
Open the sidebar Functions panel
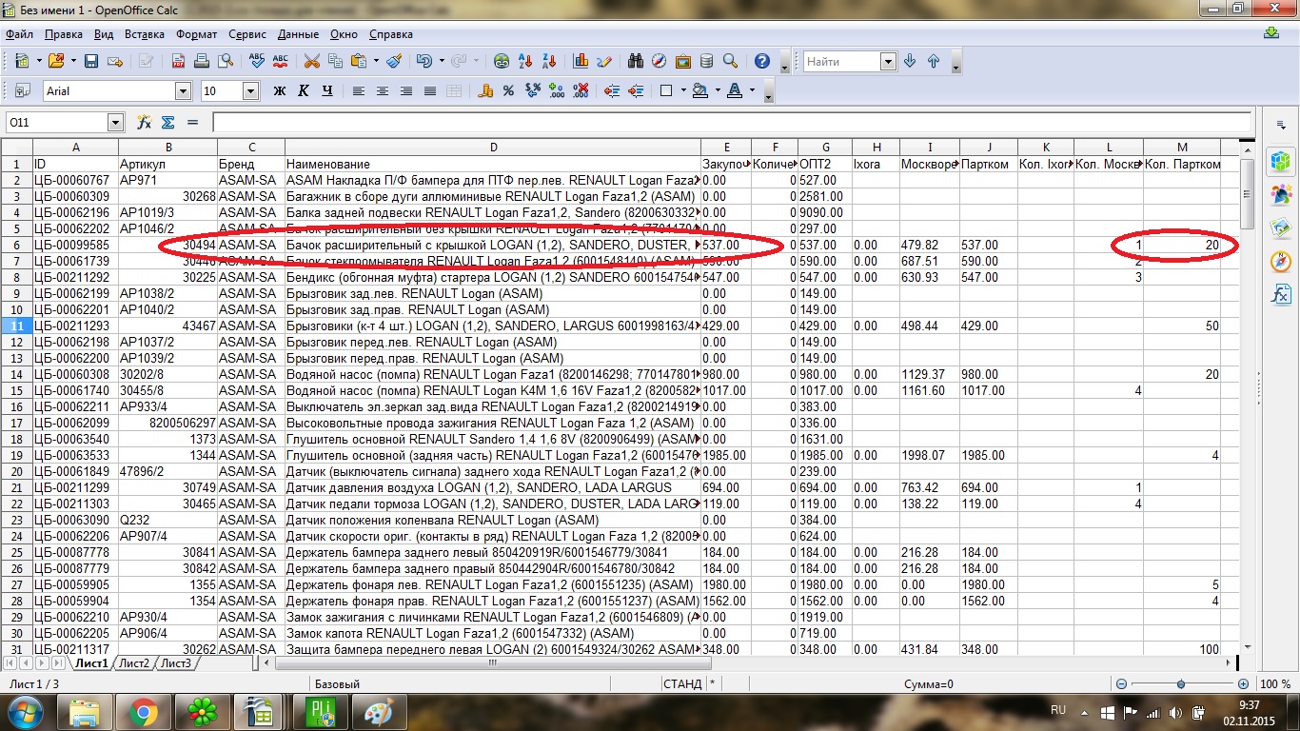pos(1281,295)
